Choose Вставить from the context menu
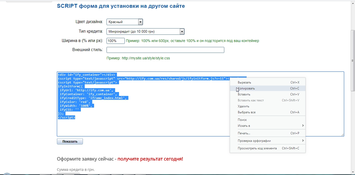This screenshot has height=175, width=355. point(244,94)
